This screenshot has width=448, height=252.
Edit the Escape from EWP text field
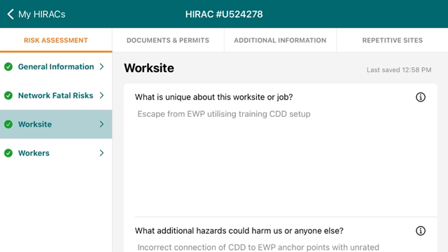(x=286, y=162)
